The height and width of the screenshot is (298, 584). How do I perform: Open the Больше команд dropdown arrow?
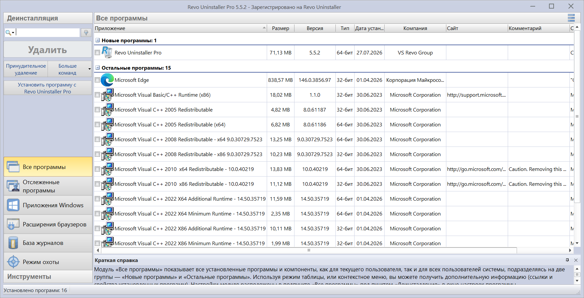(89, 69)
